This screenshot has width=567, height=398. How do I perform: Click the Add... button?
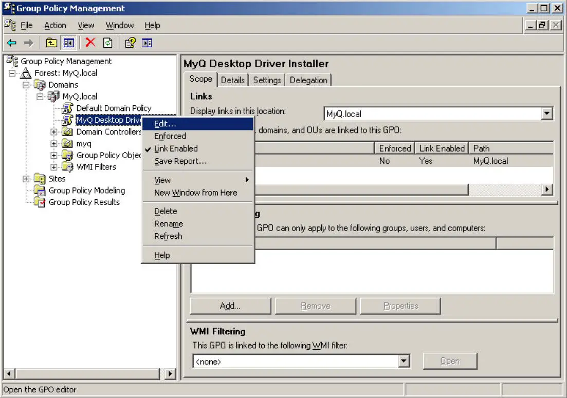coord(230,306)
